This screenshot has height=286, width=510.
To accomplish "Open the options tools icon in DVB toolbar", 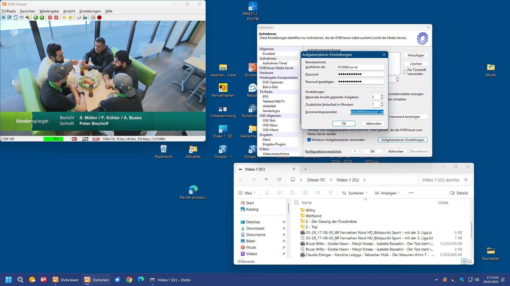I will point(93,17).
